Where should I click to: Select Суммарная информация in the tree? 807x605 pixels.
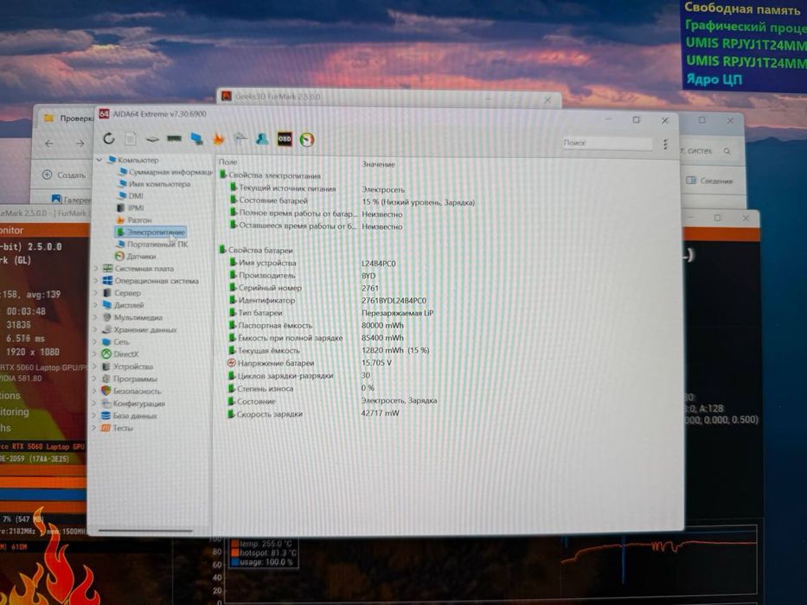(166, 172)
